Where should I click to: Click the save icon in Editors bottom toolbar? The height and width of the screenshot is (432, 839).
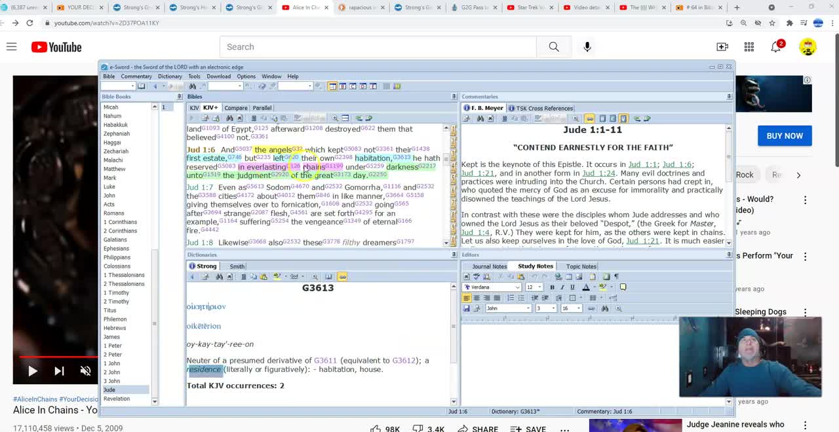467,308
